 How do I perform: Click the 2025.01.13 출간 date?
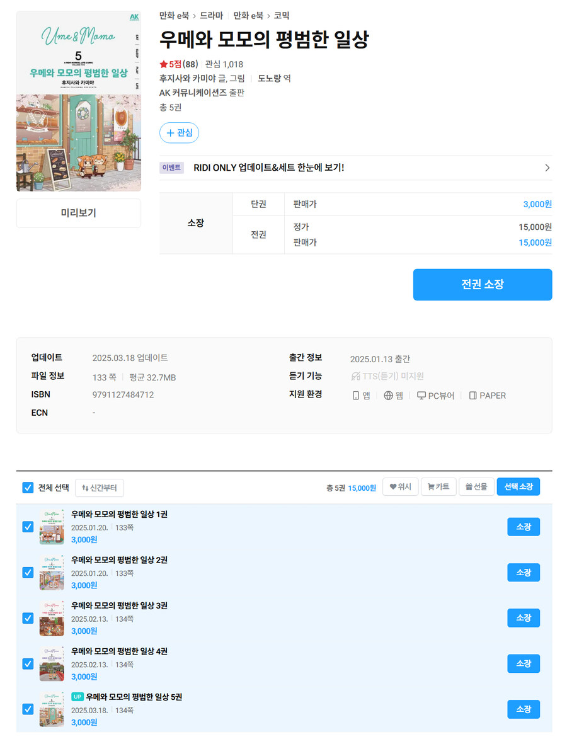pyautogui.click(x=380, y=359)
